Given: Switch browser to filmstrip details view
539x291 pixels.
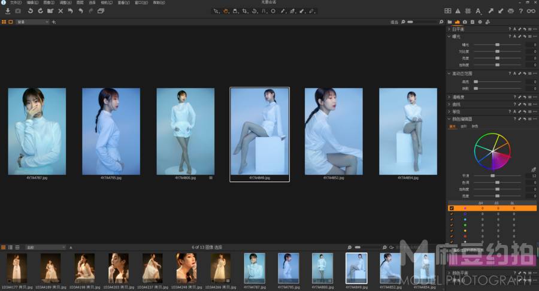Looking at the screenshot, I should click(17, 247).
